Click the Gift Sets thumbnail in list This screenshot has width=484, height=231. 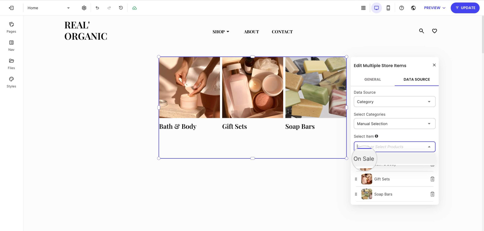(367, 179)
